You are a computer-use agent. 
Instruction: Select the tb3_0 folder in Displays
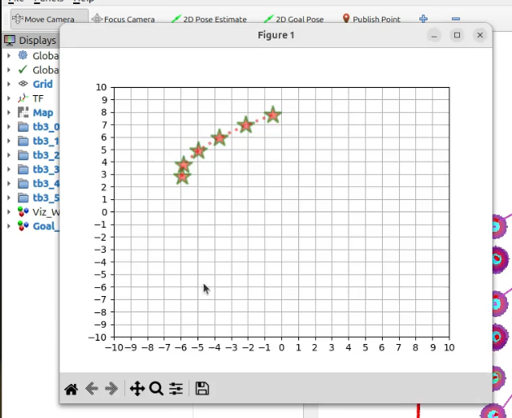tap(40, 127)
